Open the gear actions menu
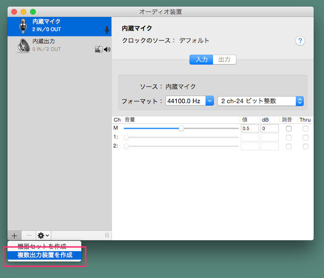Image resolution: width=324 pixels, height=278 pixels. pos(43,236)
